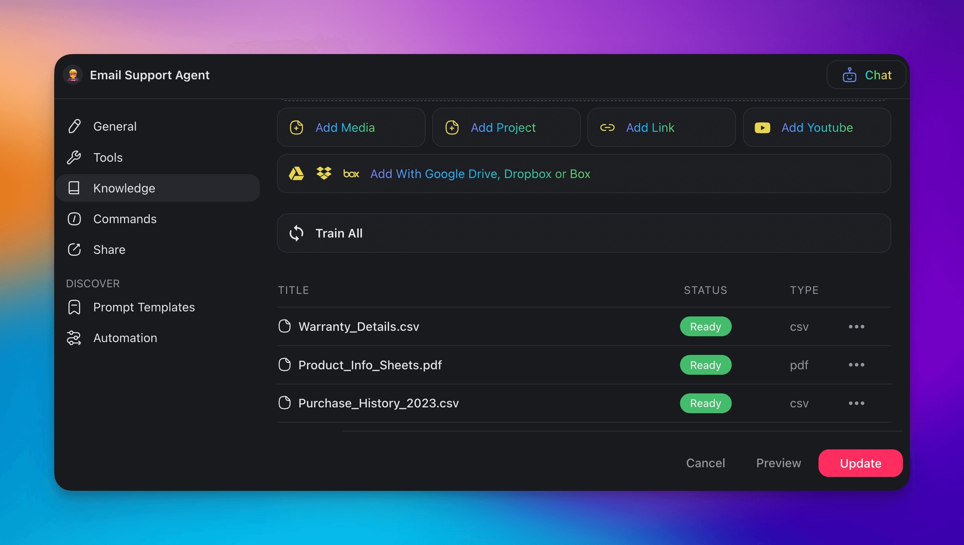Open the Automation section
Screen dimensions: 964x545
pos(125,338)
